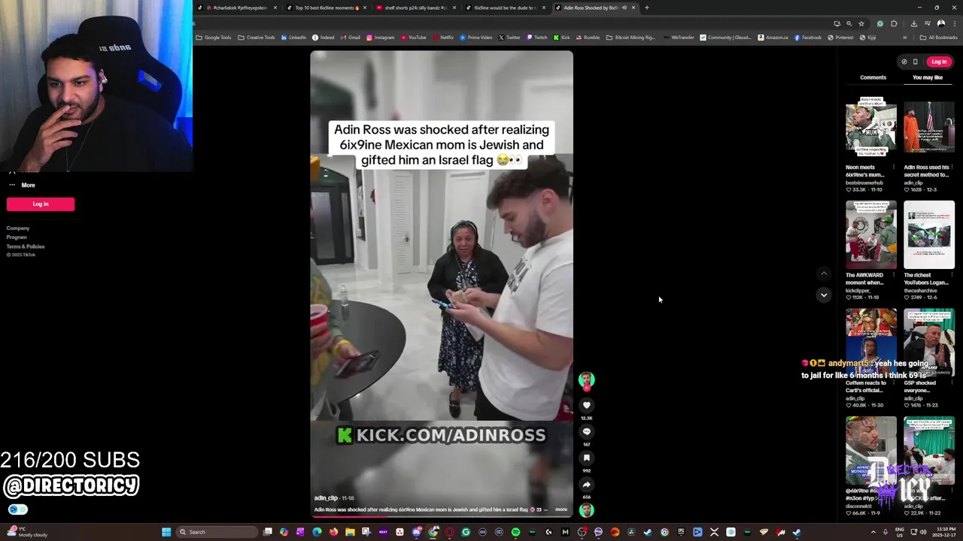This screenshot has width=963, height=541.
Task: Open the Kick bookmark
Action: click(562, 38)
